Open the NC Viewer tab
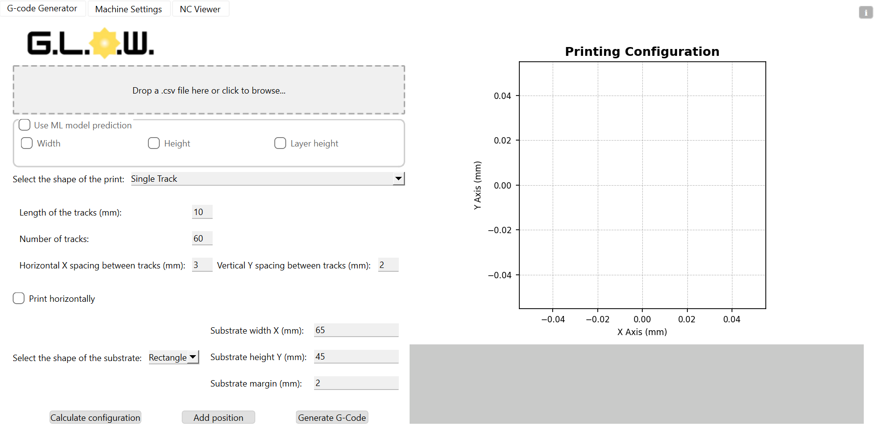 pyautogui.click(x=200, y=9)
